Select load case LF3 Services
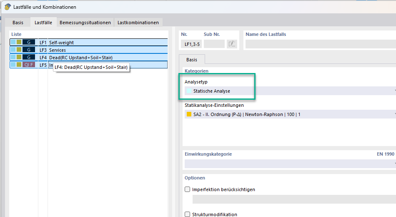 [89, 50]
